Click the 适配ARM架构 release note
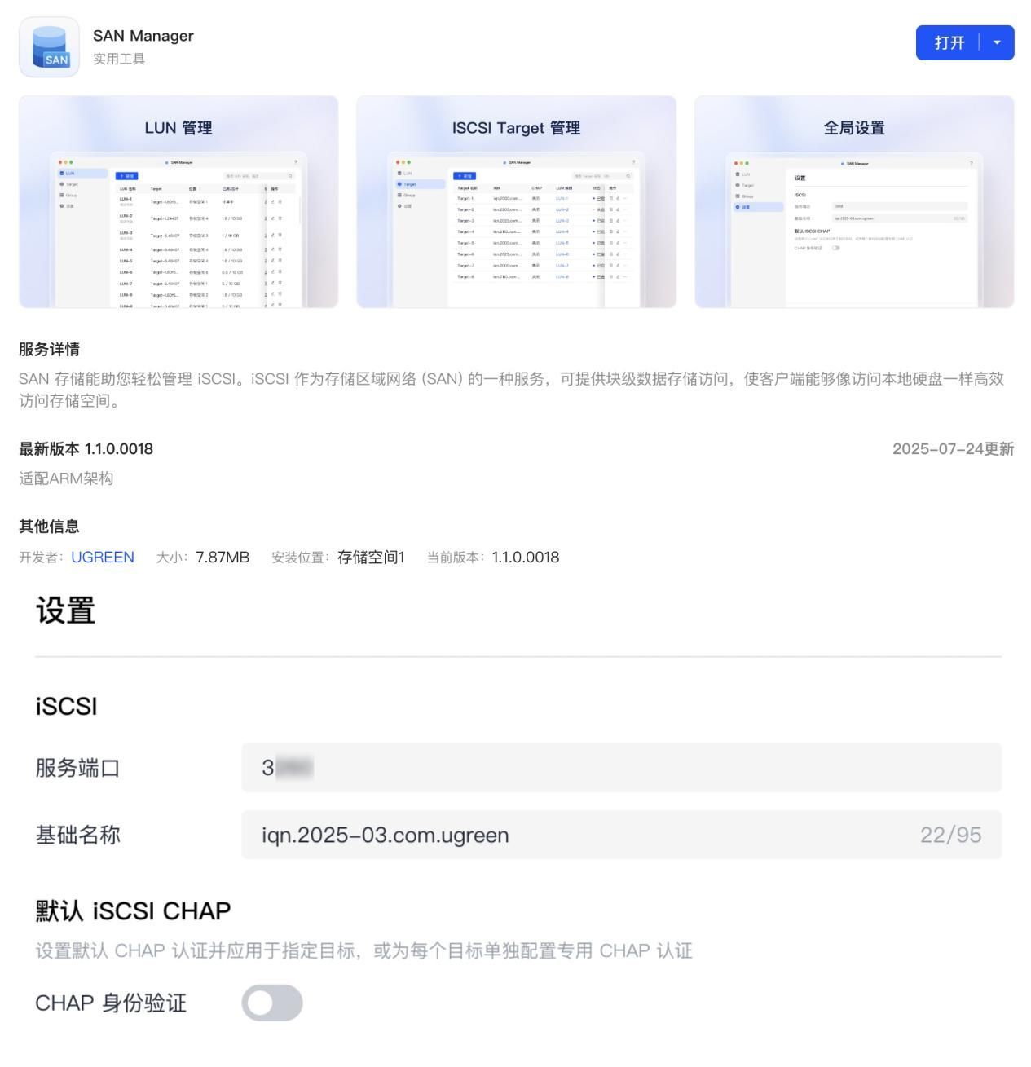The width and height of the screenshot is (1031, 1067). (x=66, y=478)
